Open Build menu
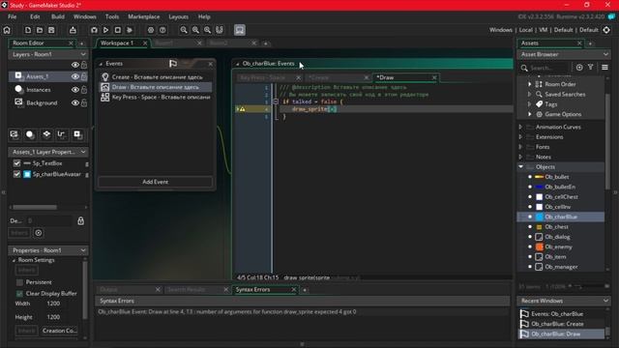 click(58, 16)
